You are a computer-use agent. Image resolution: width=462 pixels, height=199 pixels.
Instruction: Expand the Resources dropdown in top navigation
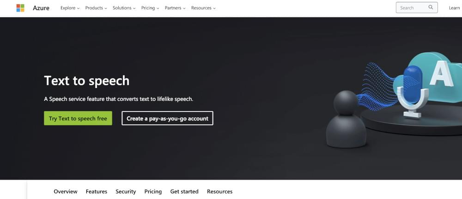point(203,8)
